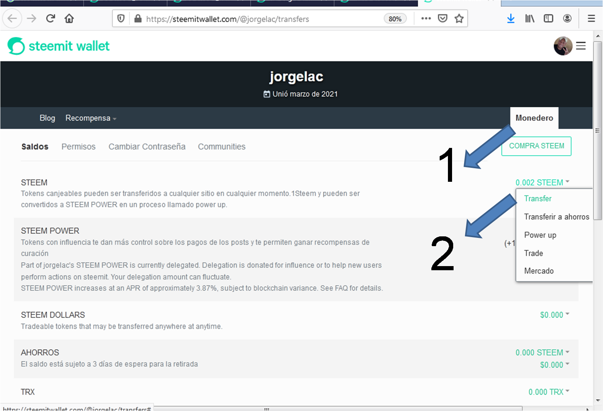Expand the 0.000 TRX dropdown

(x=549, y=392)
